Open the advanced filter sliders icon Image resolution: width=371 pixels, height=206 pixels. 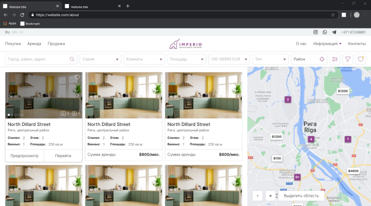coord(335,59)
